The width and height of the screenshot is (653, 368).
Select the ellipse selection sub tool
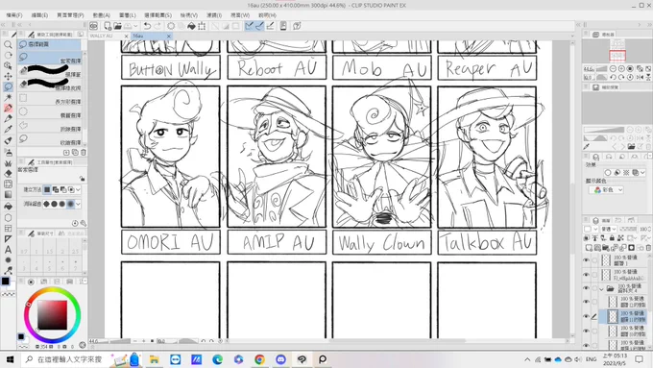50,112
